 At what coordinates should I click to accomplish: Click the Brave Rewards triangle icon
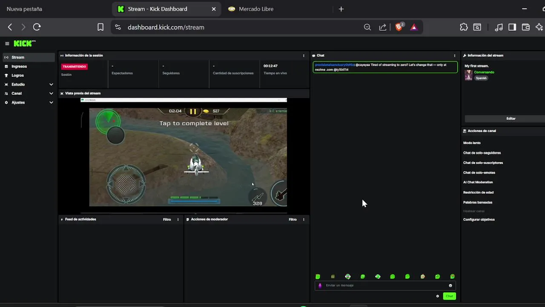click(x=414, y=27)
